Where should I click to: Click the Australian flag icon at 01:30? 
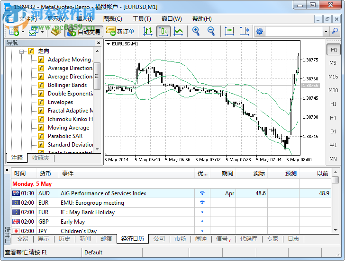point(16,193)
